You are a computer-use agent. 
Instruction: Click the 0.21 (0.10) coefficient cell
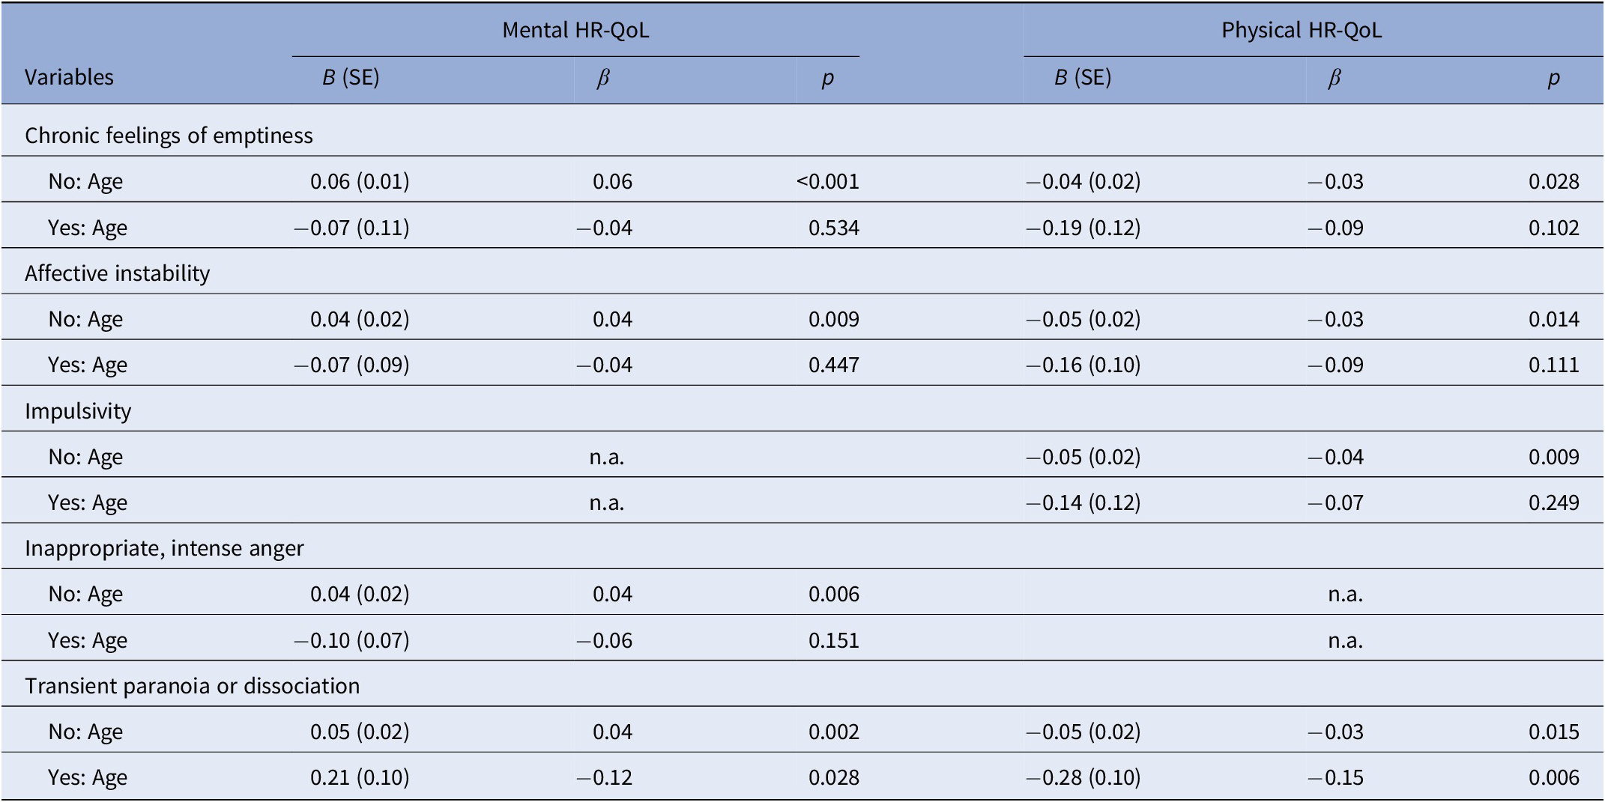coord(360,777)
